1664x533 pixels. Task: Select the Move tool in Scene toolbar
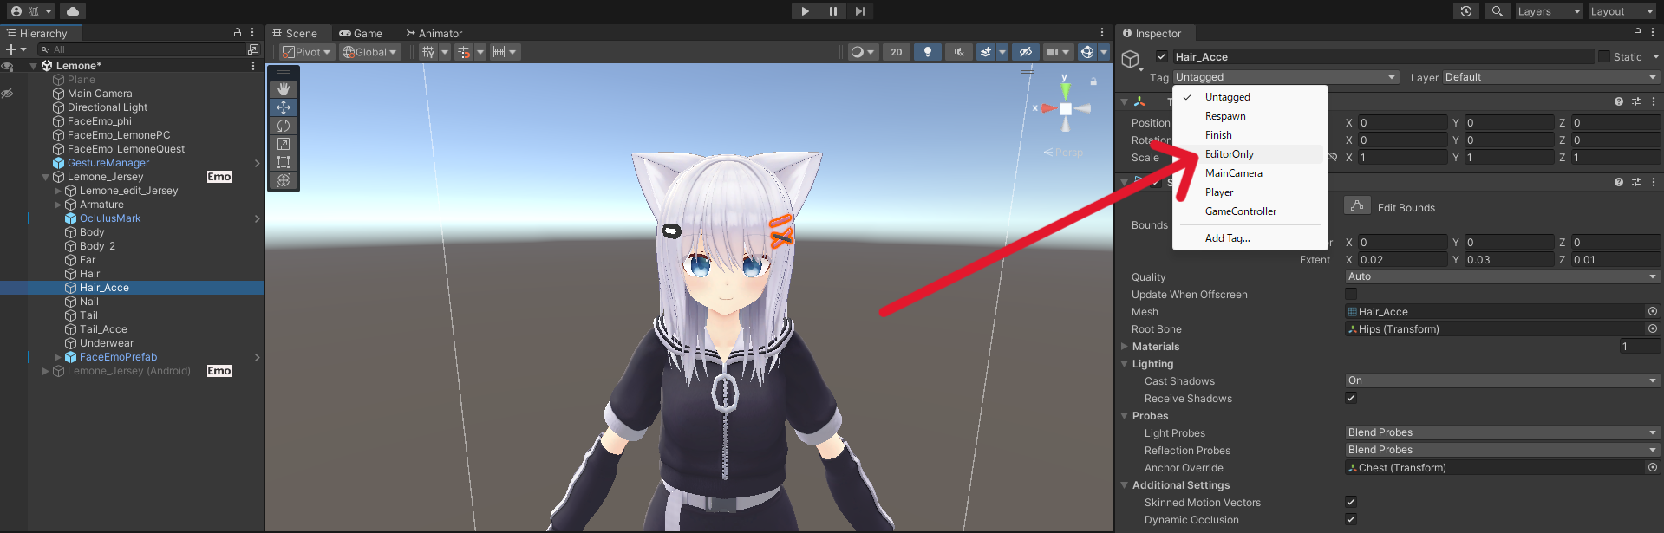click(x=284, y=107)
